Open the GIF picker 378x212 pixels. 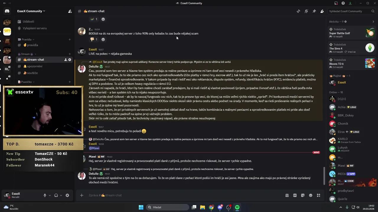coord(295,195)
